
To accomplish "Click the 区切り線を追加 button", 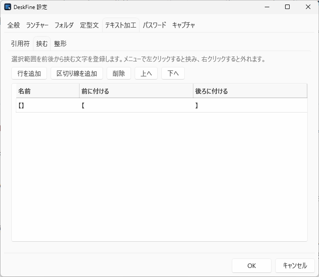I will [x=77, y=74].
